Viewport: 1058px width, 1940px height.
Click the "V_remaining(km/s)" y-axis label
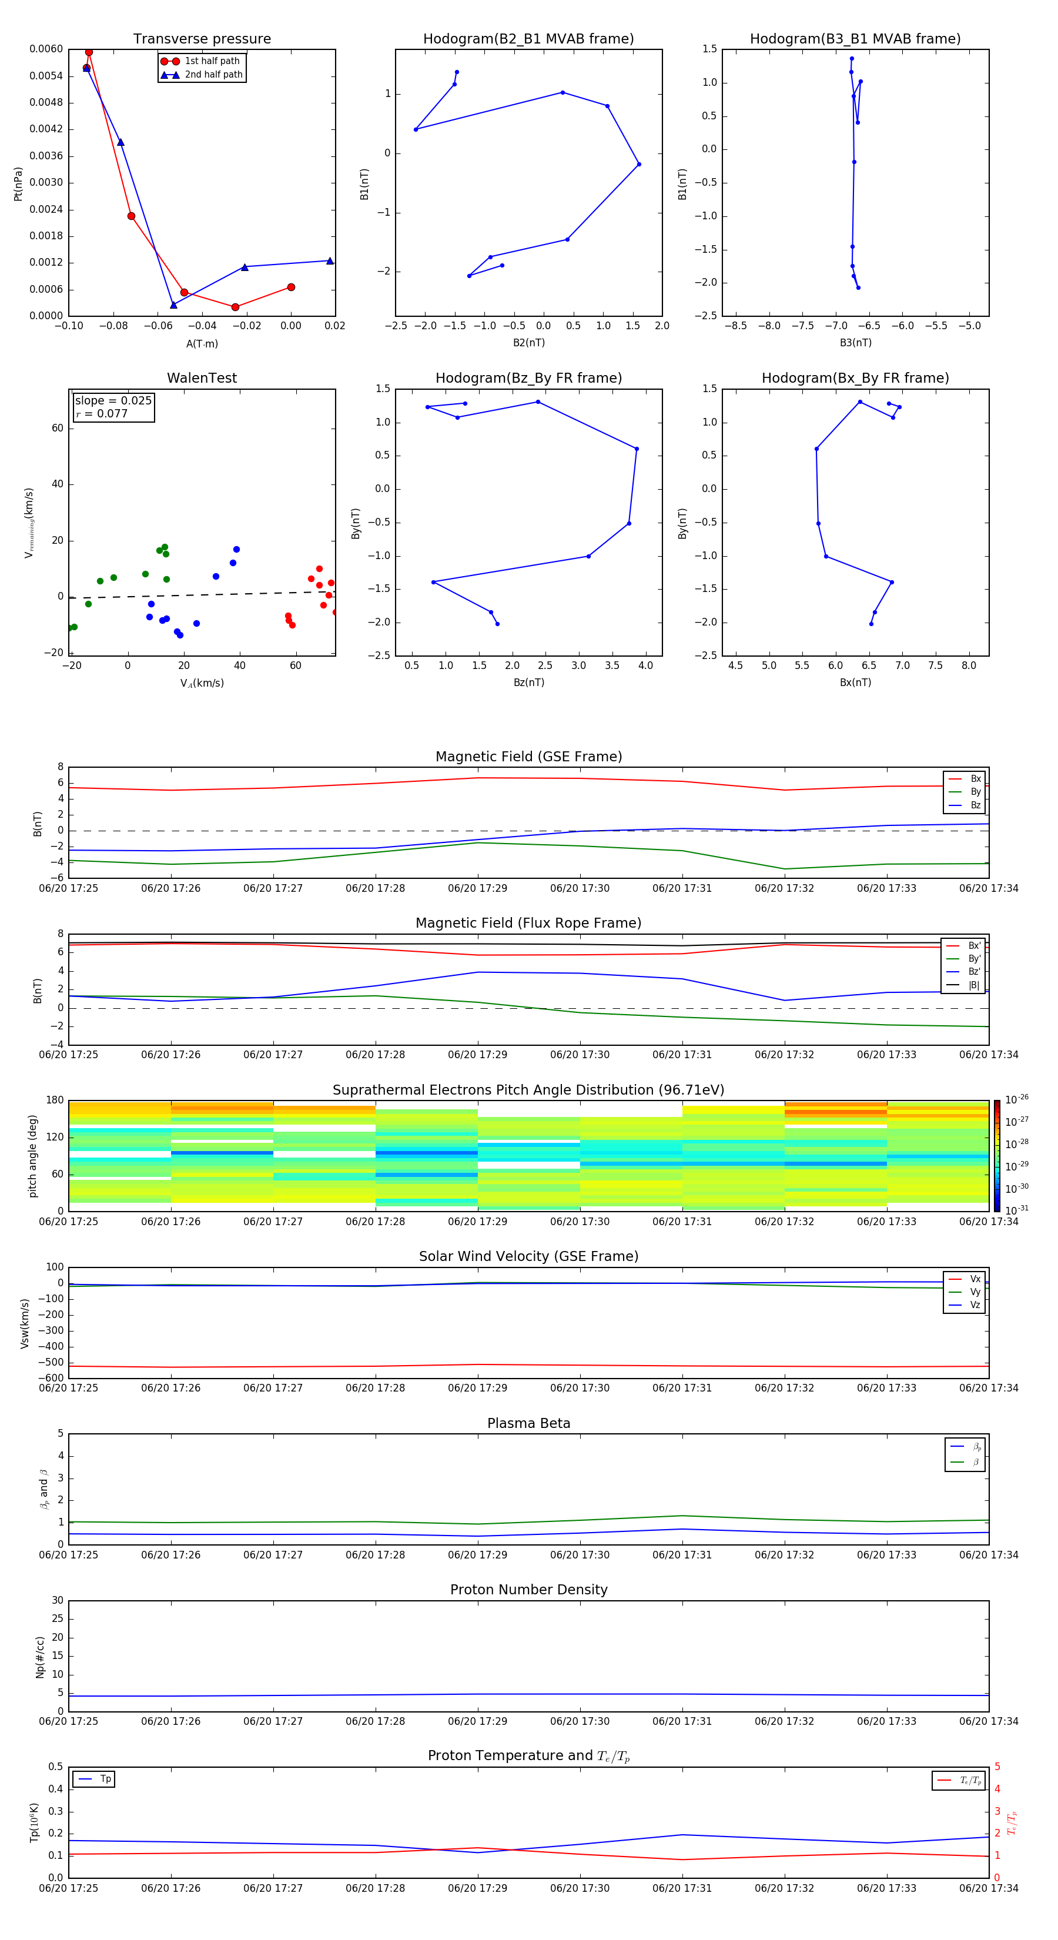click(29, 523)
